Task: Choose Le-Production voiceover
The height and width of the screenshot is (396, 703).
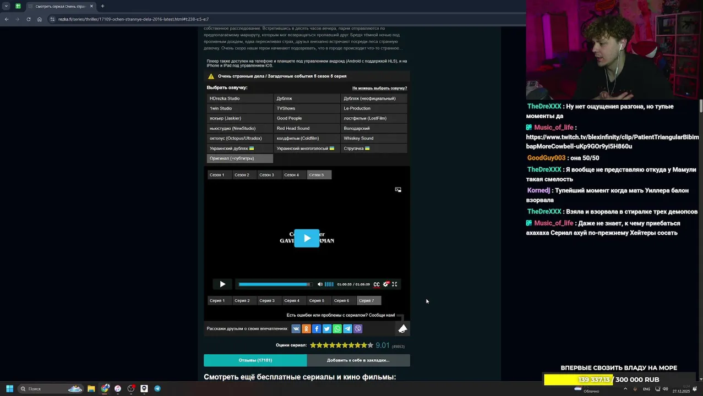Action: click(x=374, y=108)
